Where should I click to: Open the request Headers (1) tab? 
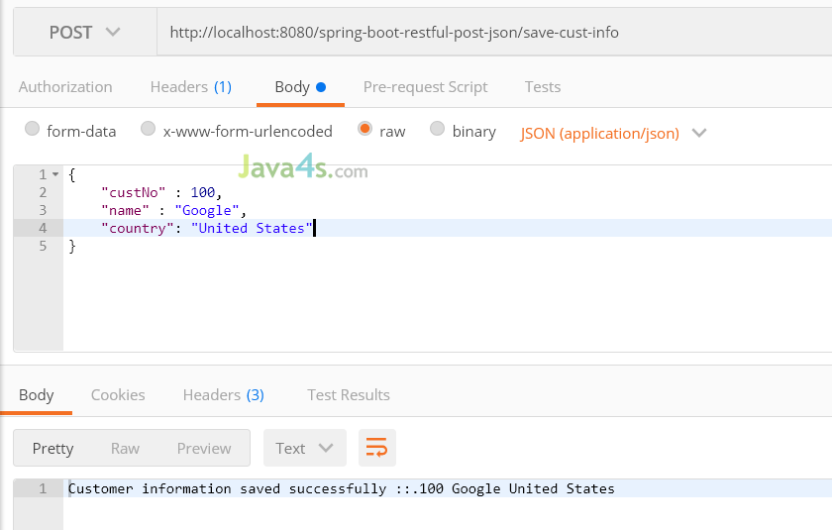pyautogui.click(x=191, y=86)
